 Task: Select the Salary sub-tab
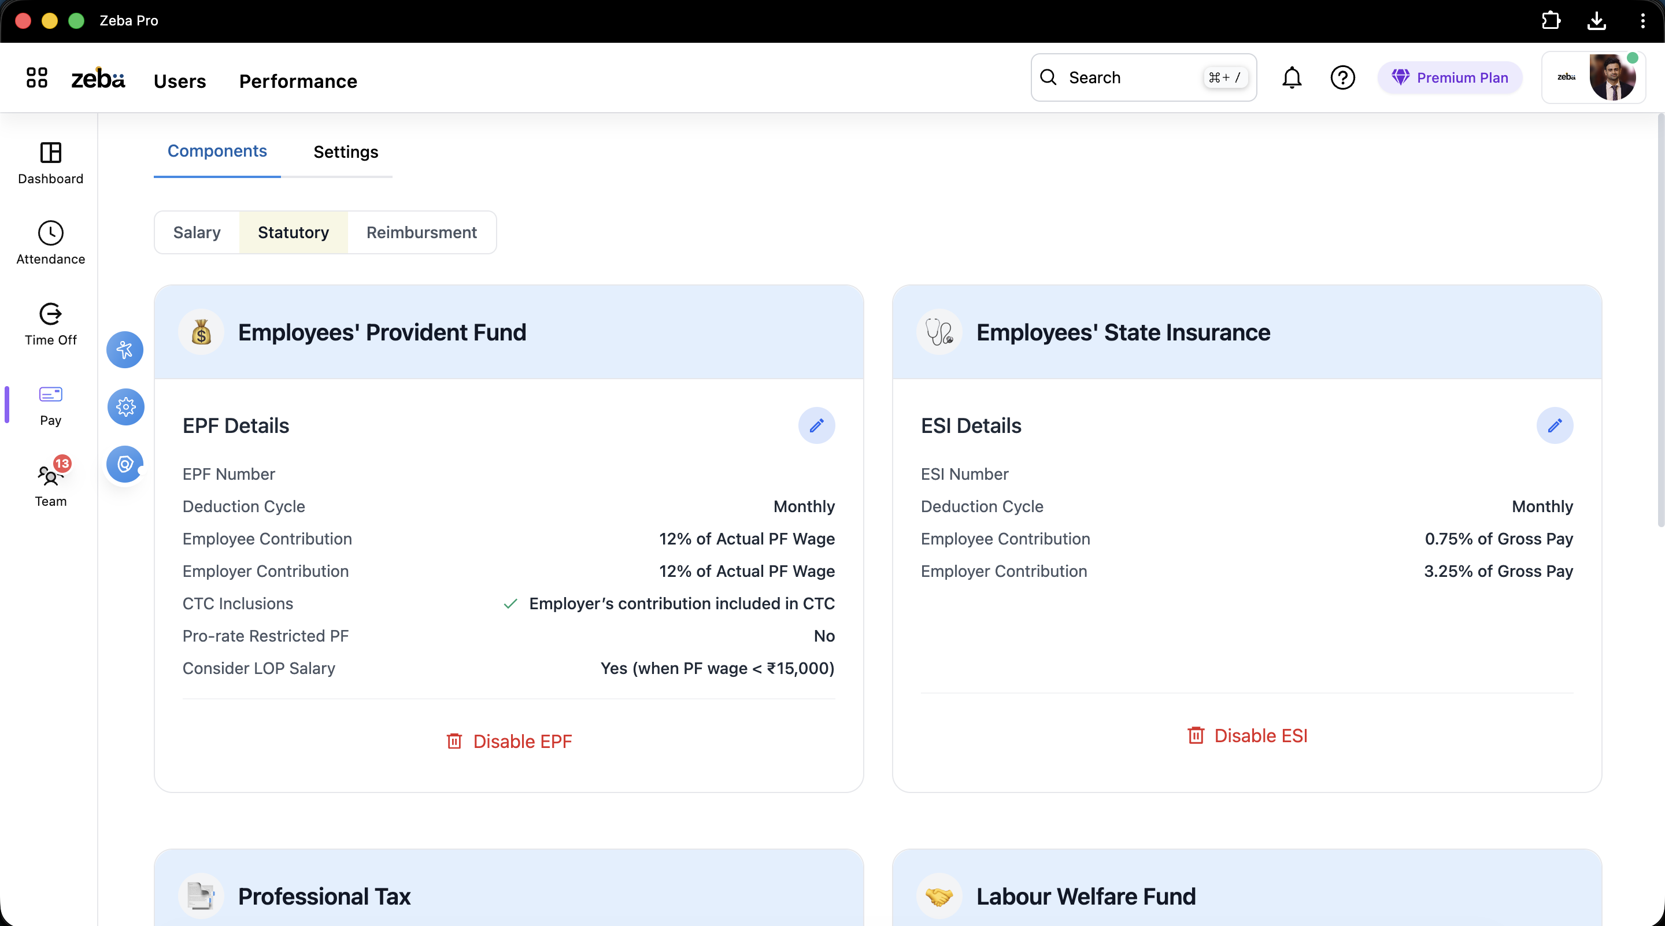[x=197, y=232]
